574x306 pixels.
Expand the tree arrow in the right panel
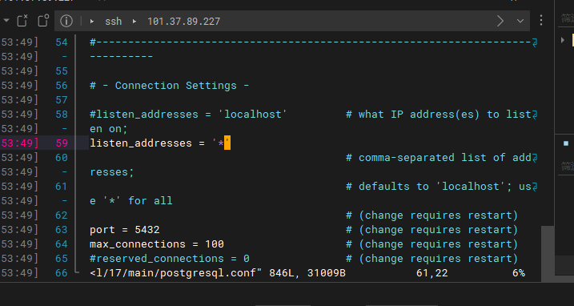(x=563, y=40)
